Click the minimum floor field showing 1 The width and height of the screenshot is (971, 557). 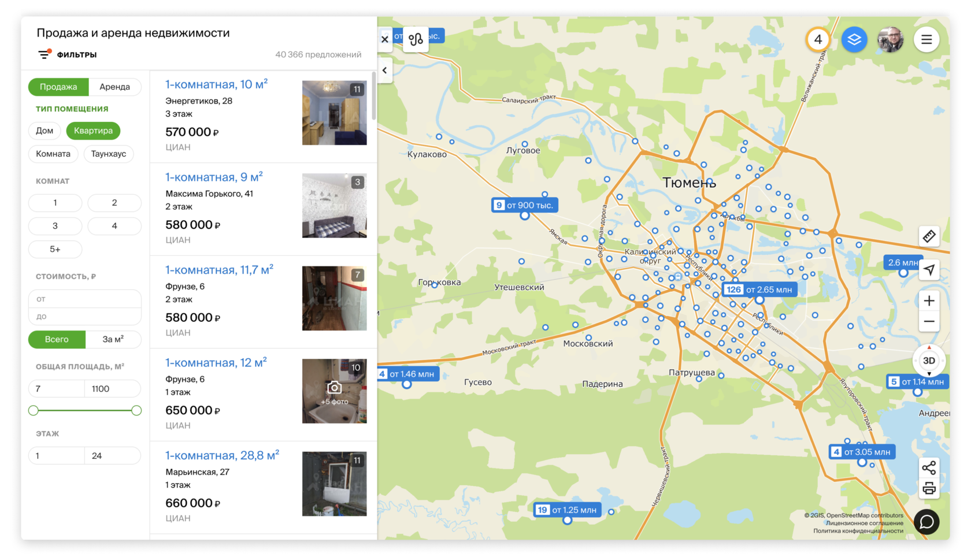pyautogui.click(x=56, y=456)
